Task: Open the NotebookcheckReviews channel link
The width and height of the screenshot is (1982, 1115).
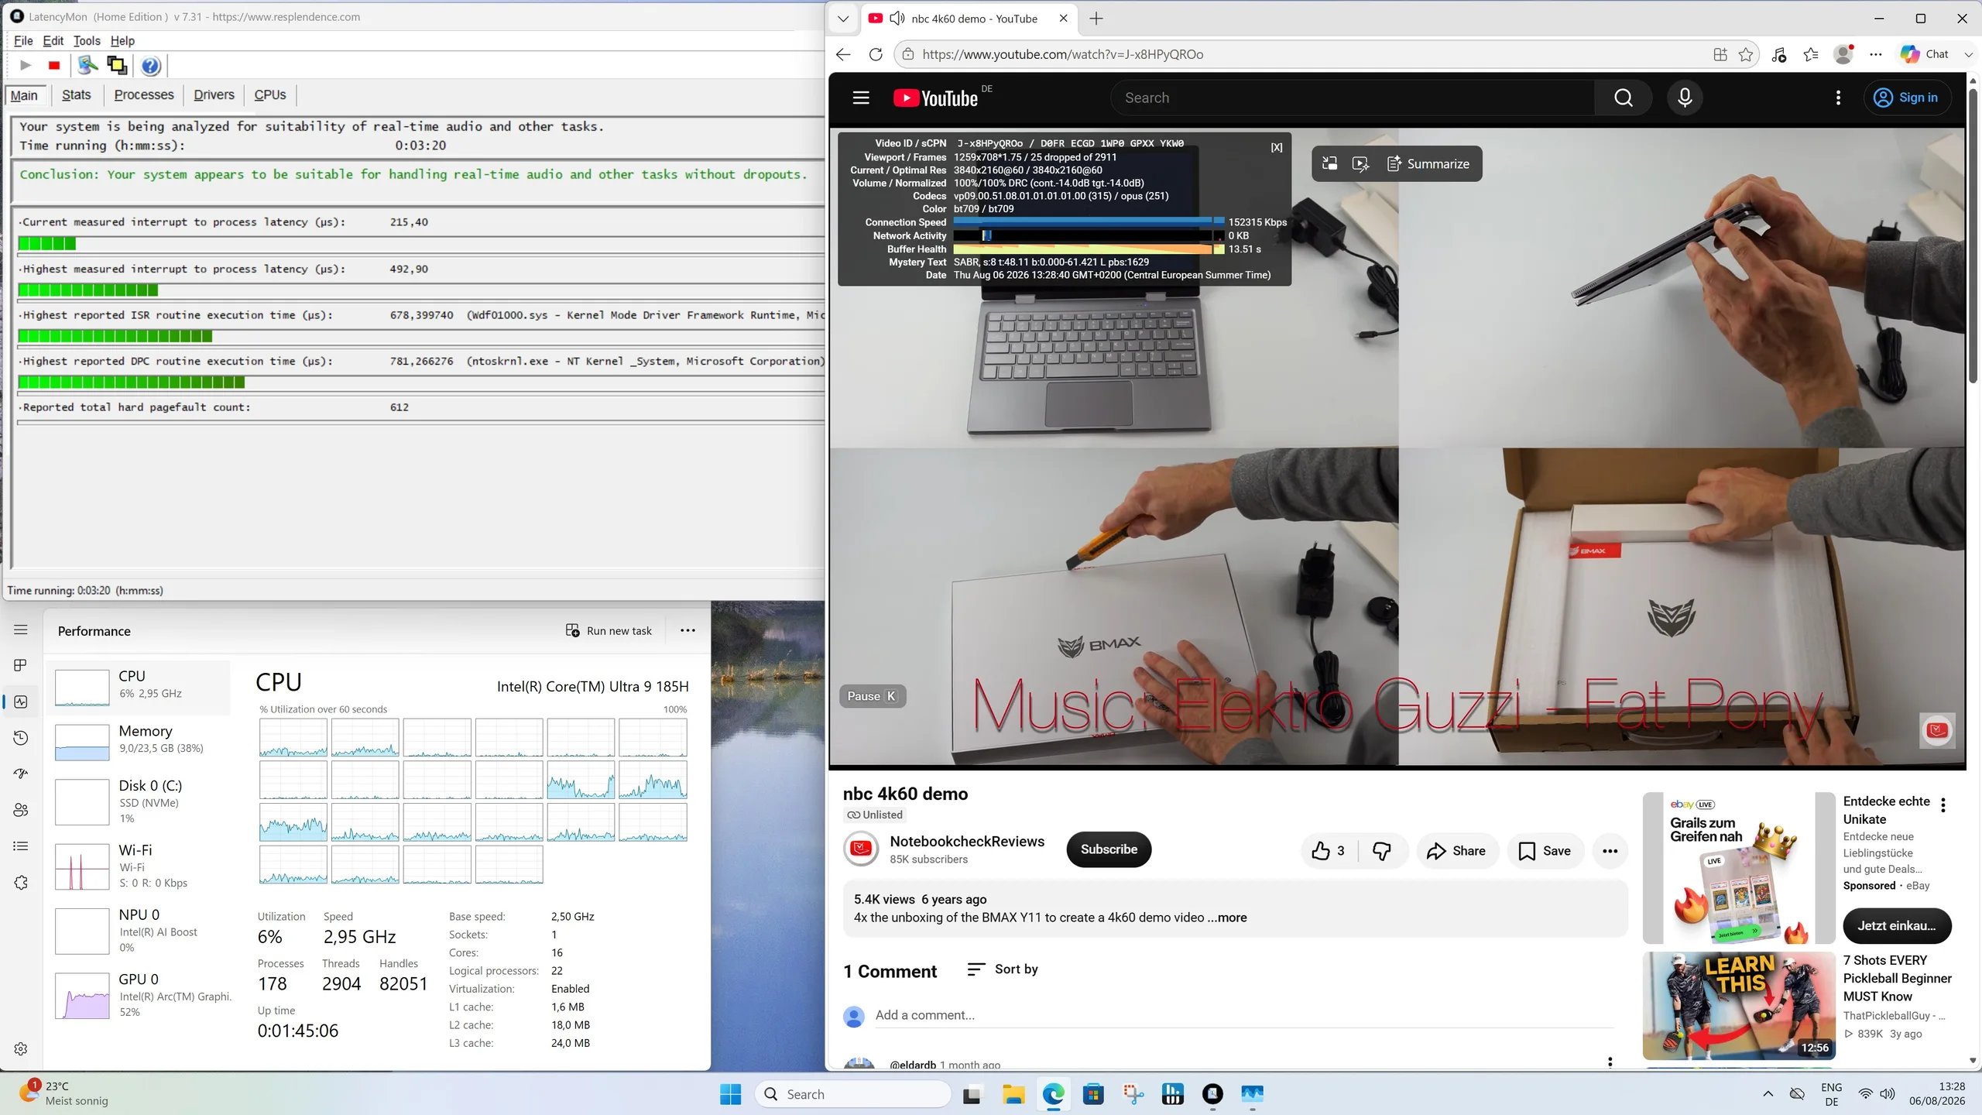Action: [967, 841]
